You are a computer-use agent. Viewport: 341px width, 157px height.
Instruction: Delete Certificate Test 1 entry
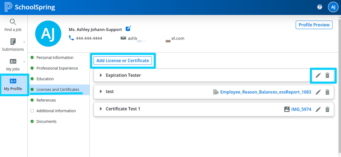coord(327,109)
